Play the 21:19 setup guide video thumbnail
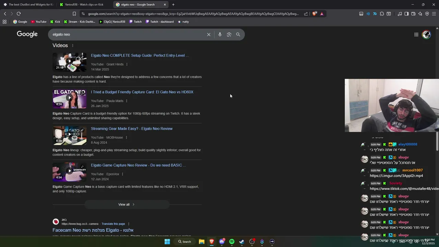 (x=70, y=62)
